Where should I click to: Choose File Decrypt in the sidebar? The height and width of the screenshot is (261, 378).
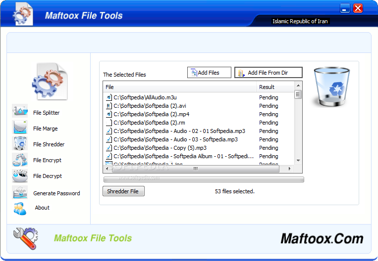(x=48, y=176)
